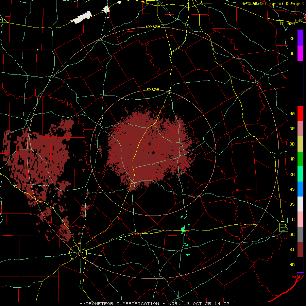Click the HA legend label
The height and width of the screenshot is (306, 306).
click(x=292, y=114)
